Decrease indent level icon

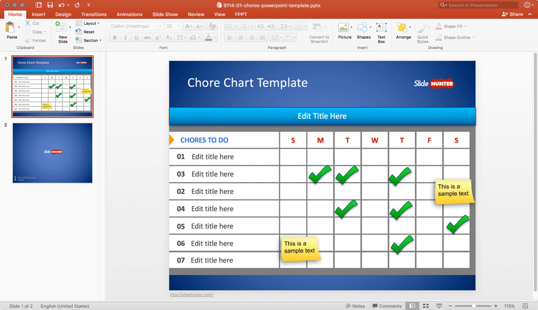pos(260,26)
